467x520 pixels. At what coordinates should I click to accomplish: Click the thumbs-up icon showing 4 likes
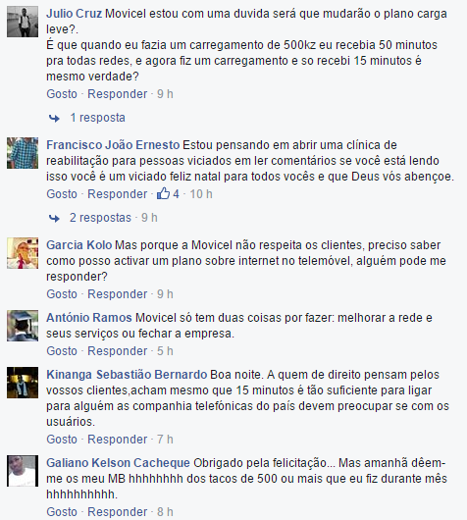click(x=163, y=193)
